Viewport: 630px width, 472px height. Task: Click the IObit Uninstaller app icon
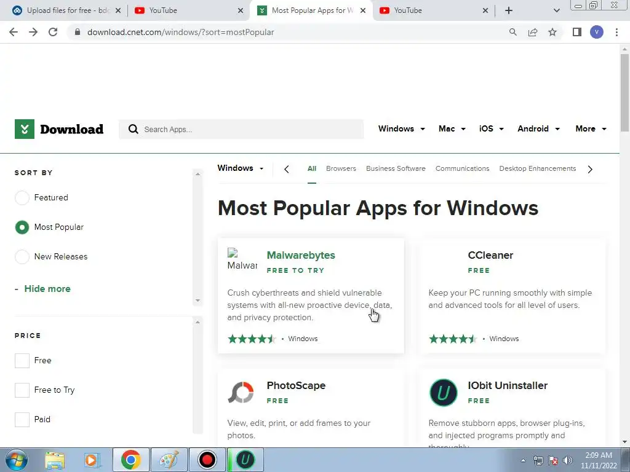point(443,393)
